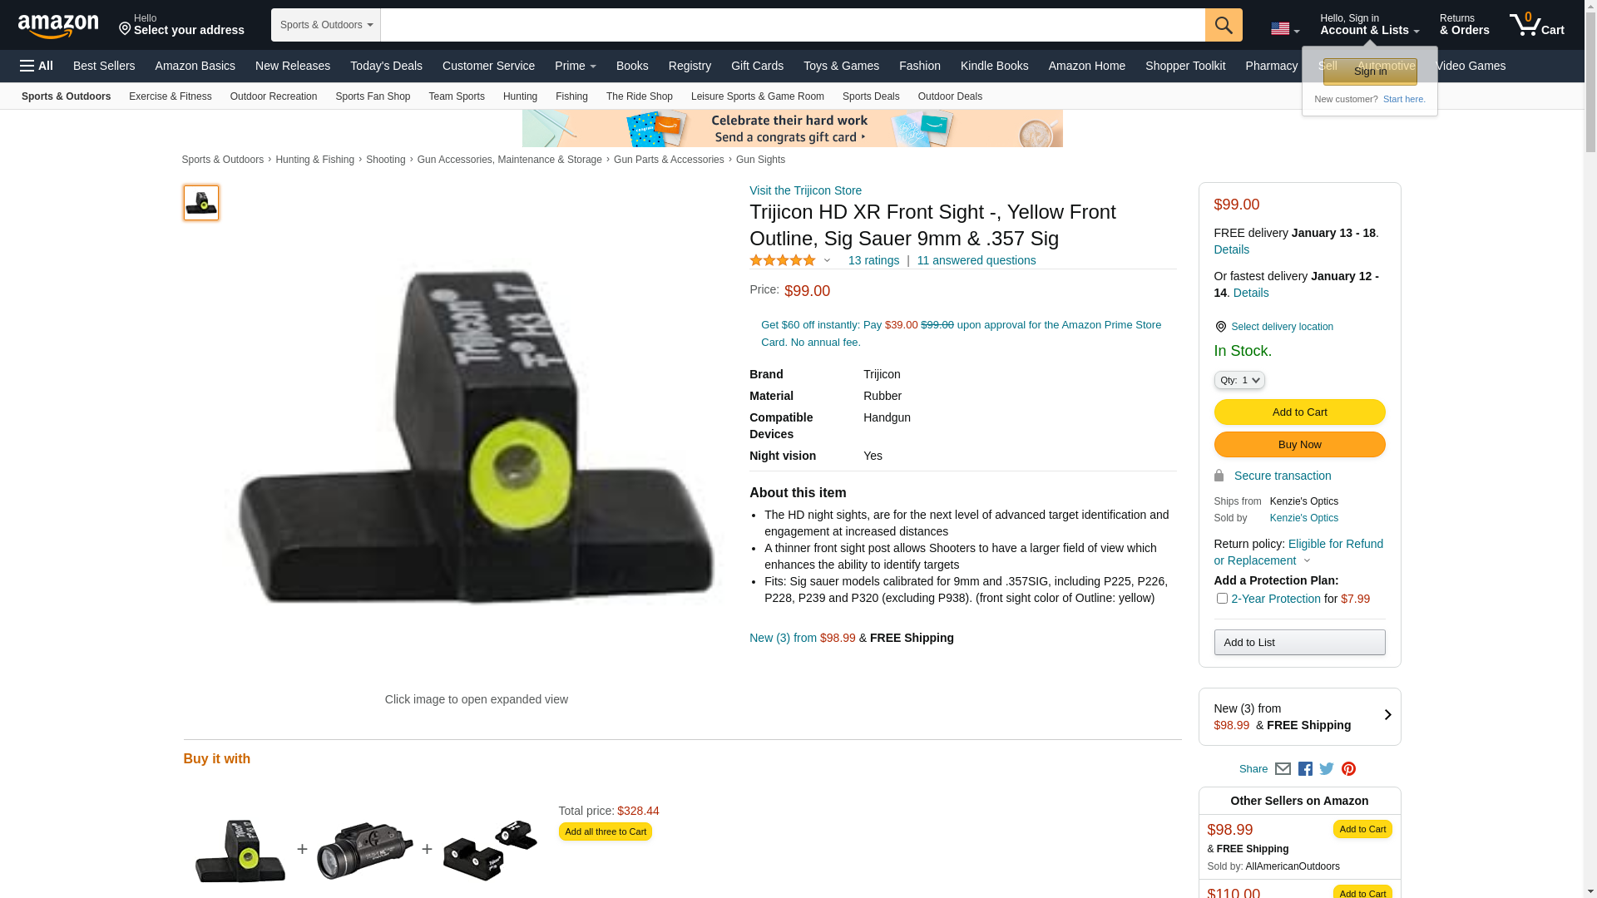Open the shopping cart icon
This screenshot has width=1597, height=898.
pos(1536,24)
